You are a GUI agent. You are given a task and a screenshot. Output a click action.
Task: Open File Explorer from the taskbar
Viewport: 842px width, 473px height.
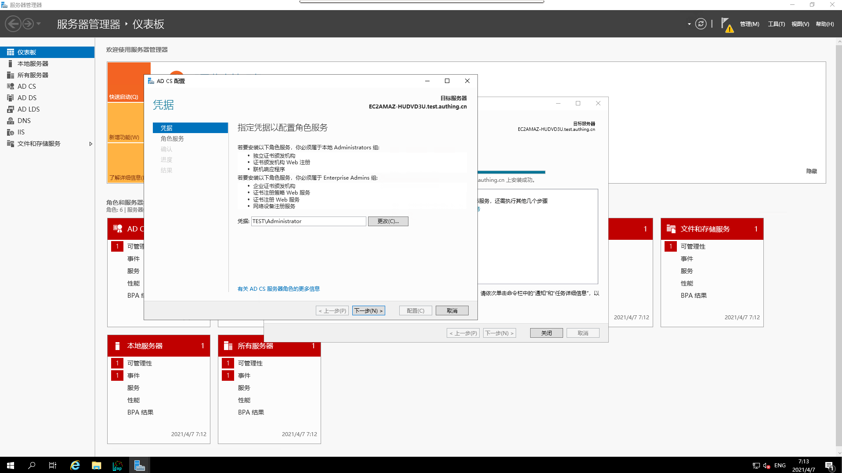pos(96,466)
